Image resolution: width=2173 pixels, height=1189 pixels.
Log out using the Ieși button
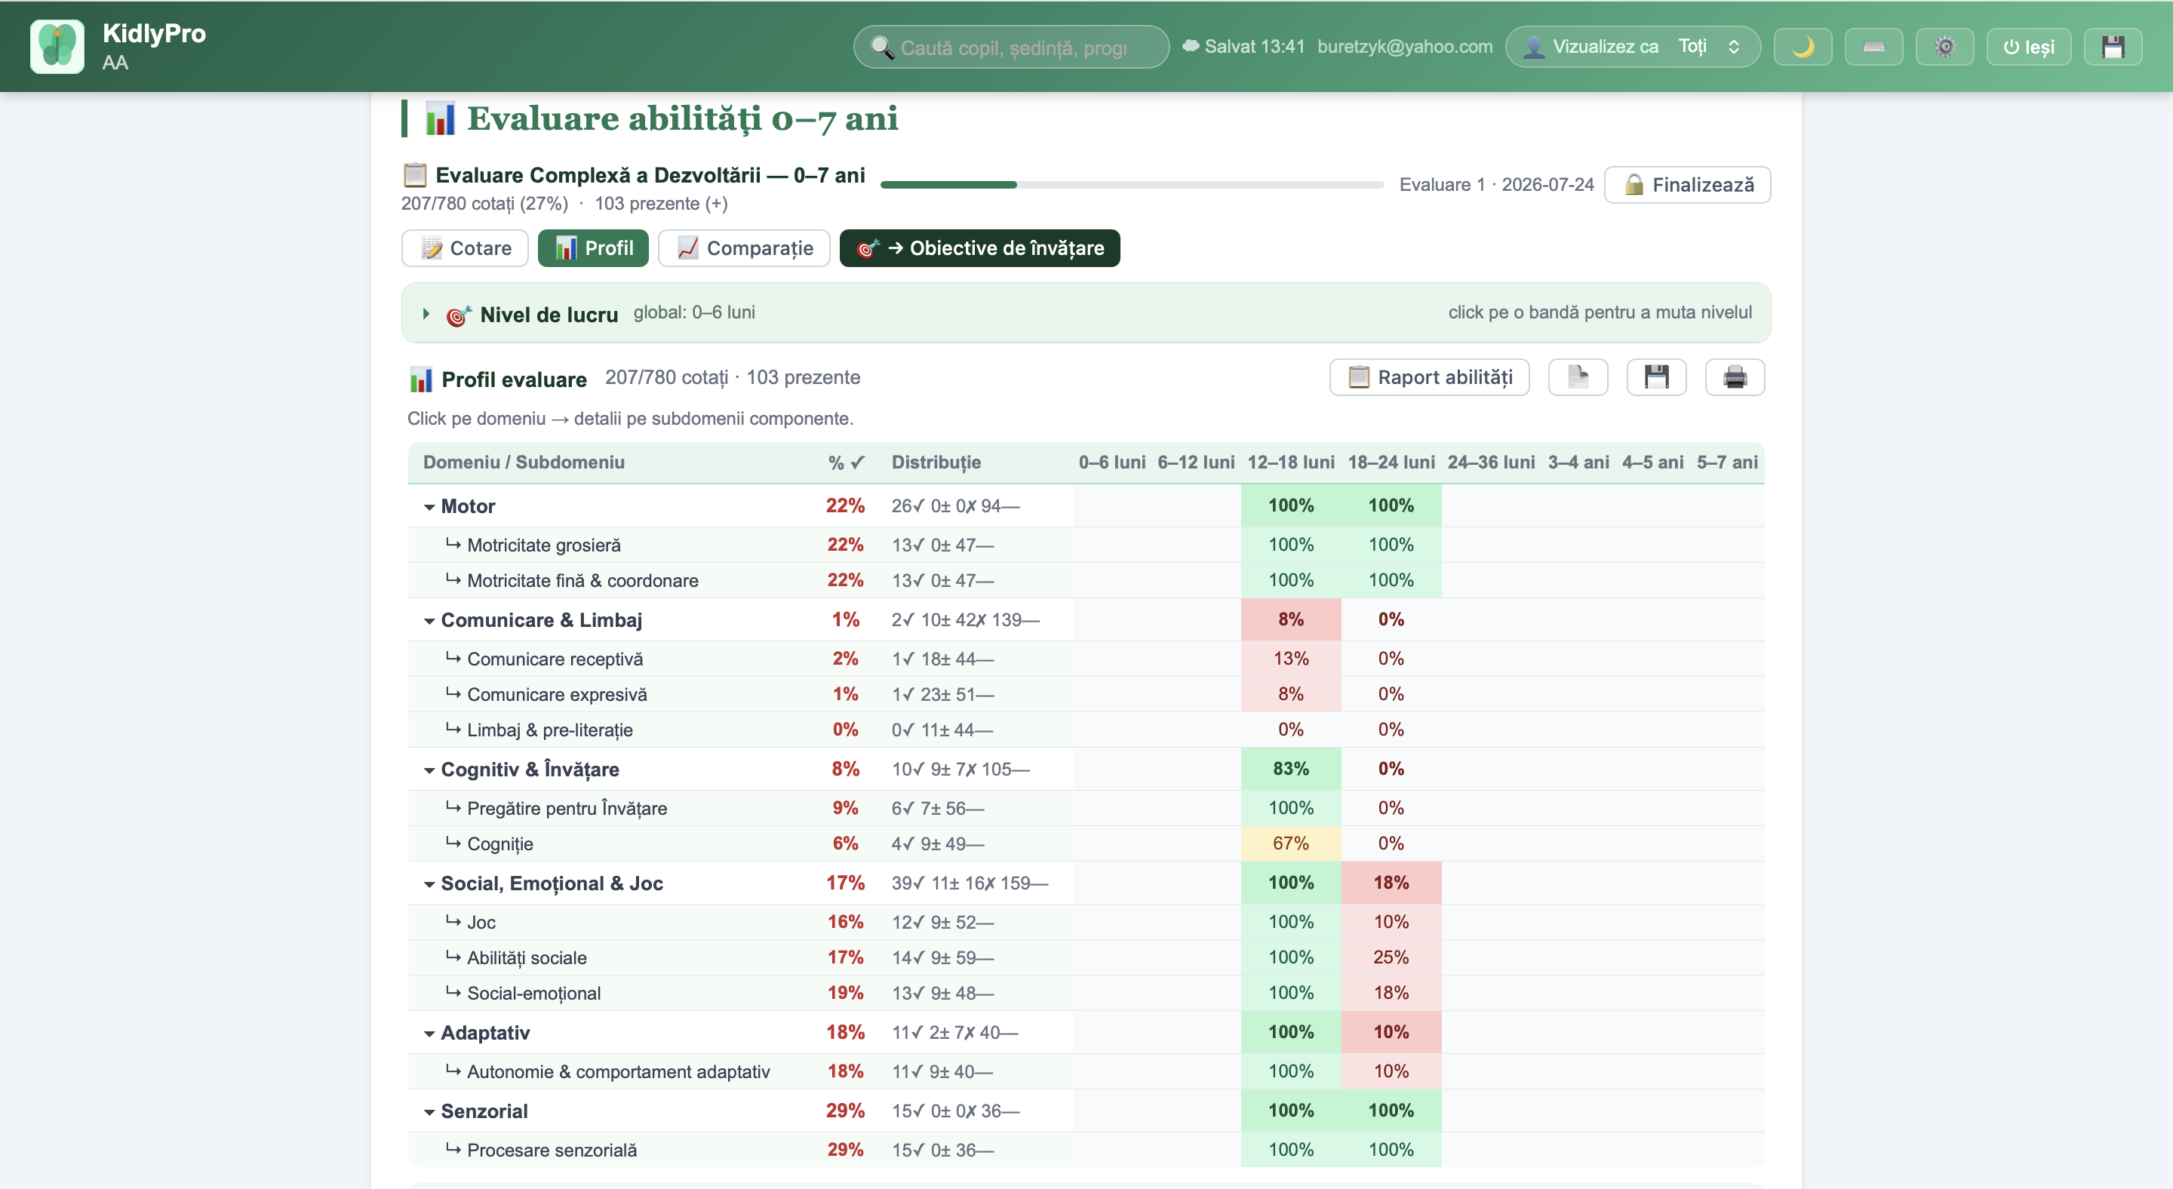coord(2029,46)
